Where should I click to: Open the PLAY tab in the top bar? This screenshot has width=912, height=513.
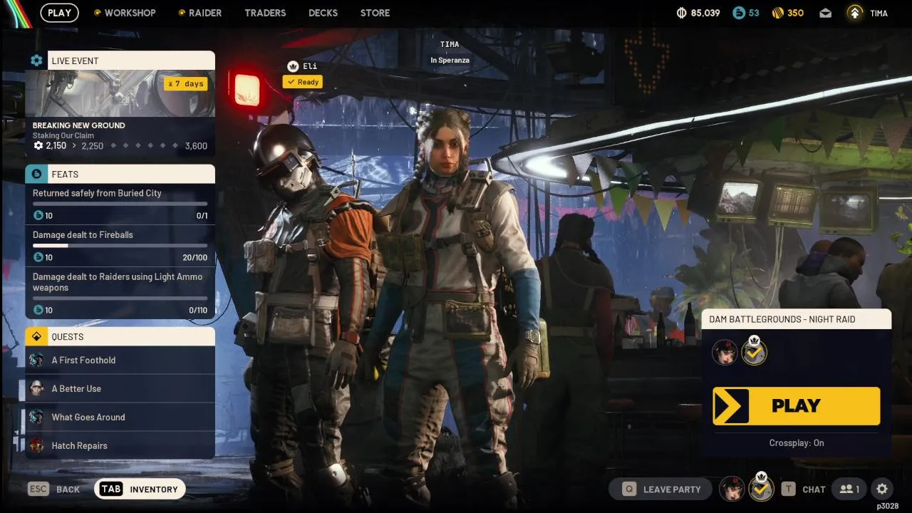59,13
